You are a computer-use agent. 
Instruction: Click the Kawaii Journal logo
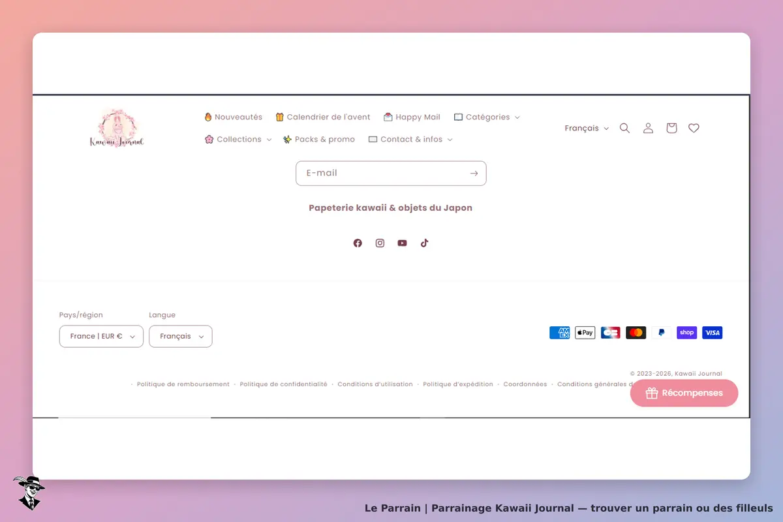pos(117,128)
